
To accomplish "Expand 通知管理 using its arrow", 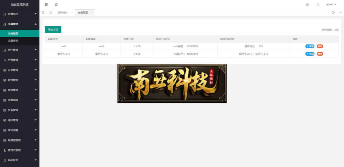I will [x=36, y=120].
